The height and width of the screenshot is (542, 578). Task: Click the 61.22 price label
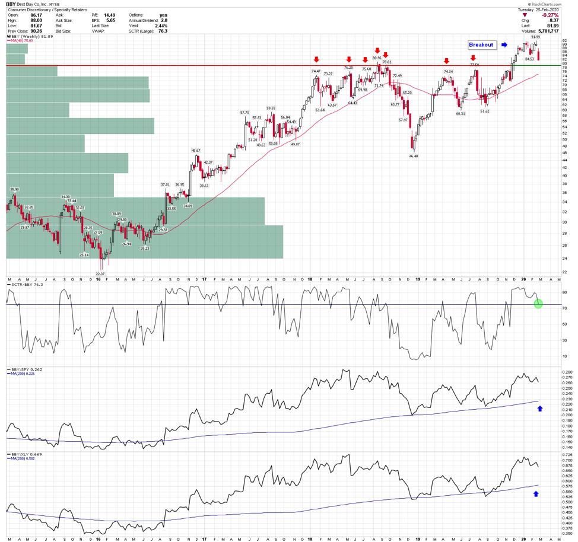point(485,111)
